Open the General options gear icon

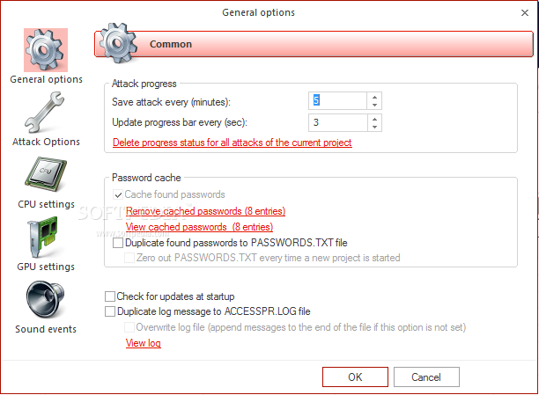tap(46, 50)
